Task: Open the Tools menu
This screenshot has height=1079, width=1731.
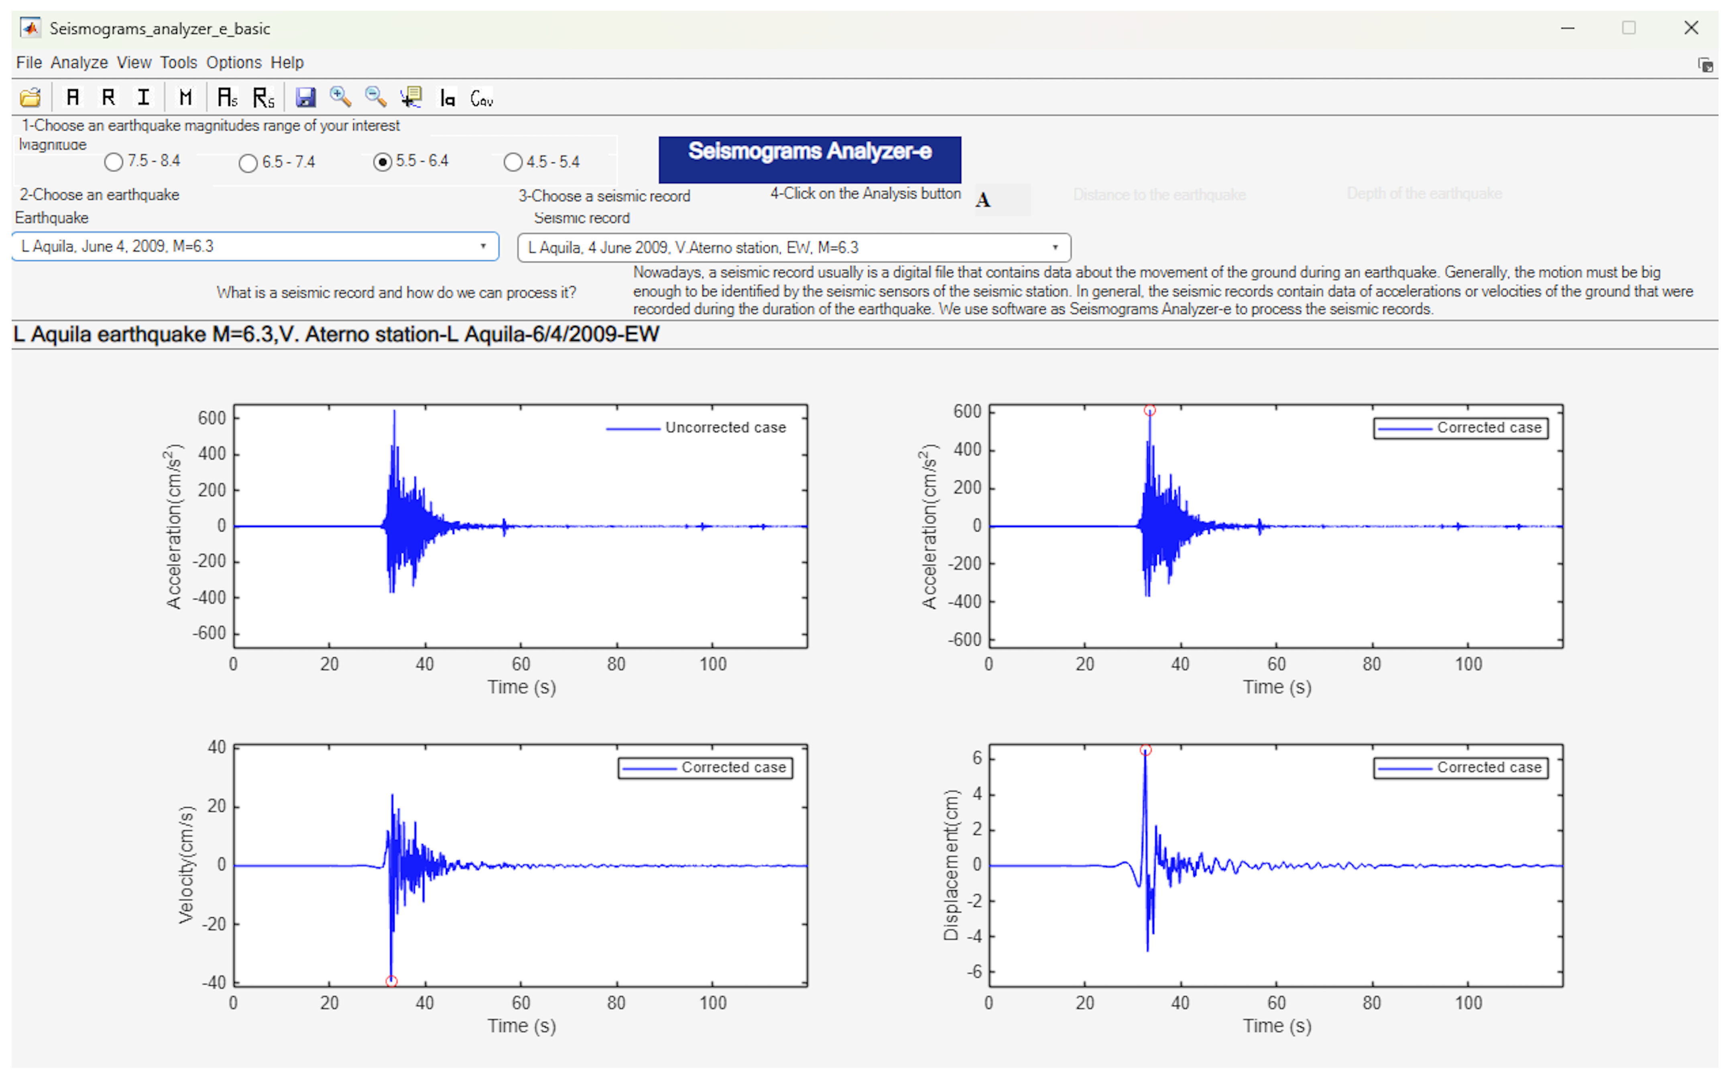Action: coord(178,63)
